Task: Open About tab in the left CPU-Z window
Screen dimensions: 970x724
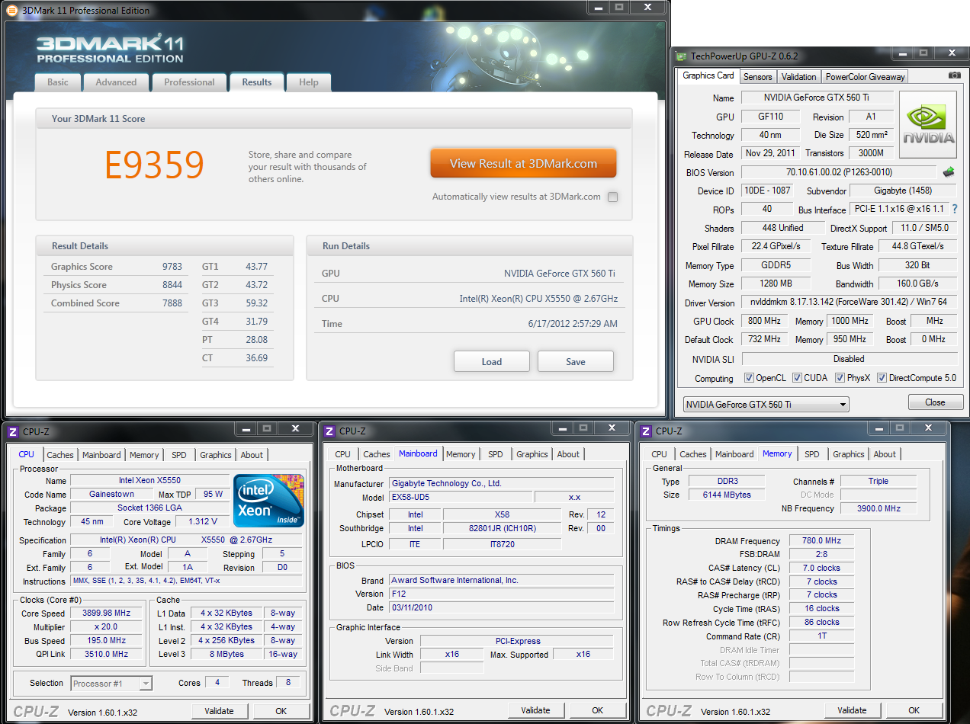Action: point(252,454)
